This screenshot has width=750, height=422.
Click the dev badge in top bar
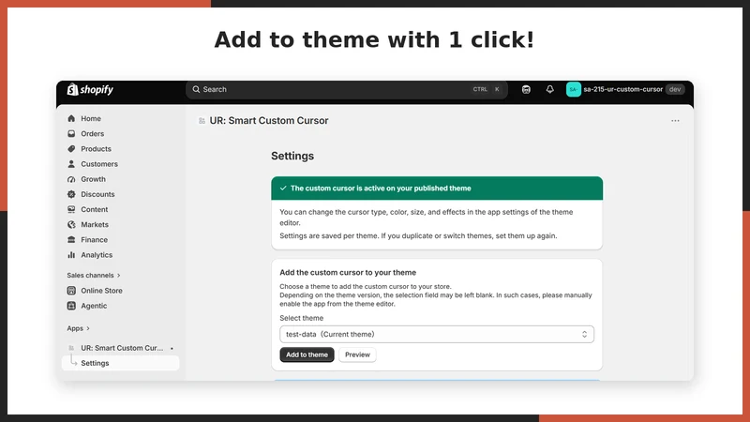(x=675, y=89)
